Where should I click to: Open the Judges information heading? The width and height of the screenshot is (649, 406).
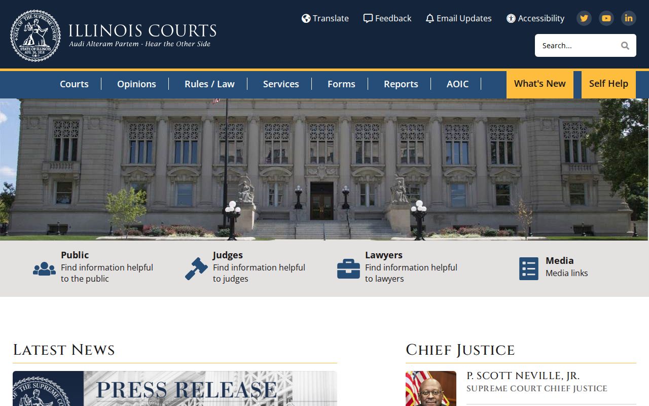coord(228,255)
